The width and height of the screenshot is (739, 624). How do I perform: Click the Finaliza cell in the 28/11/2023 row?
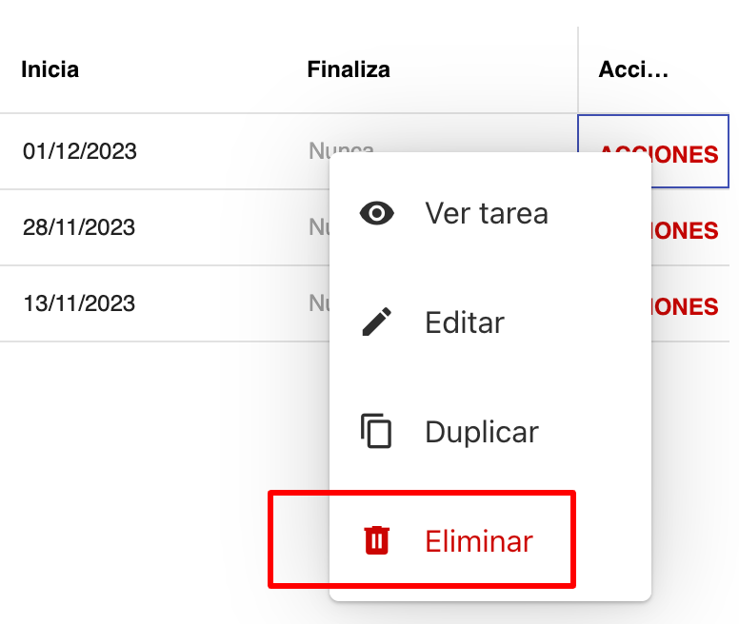pyautogui.click(x=318, y=227)
